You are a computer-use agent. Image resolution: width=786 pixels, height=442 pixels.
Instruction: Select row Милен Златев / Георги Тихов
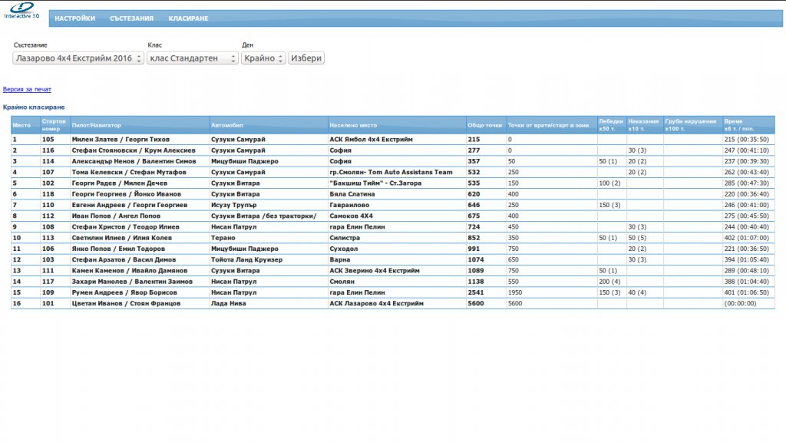click(x=393, y=140)
